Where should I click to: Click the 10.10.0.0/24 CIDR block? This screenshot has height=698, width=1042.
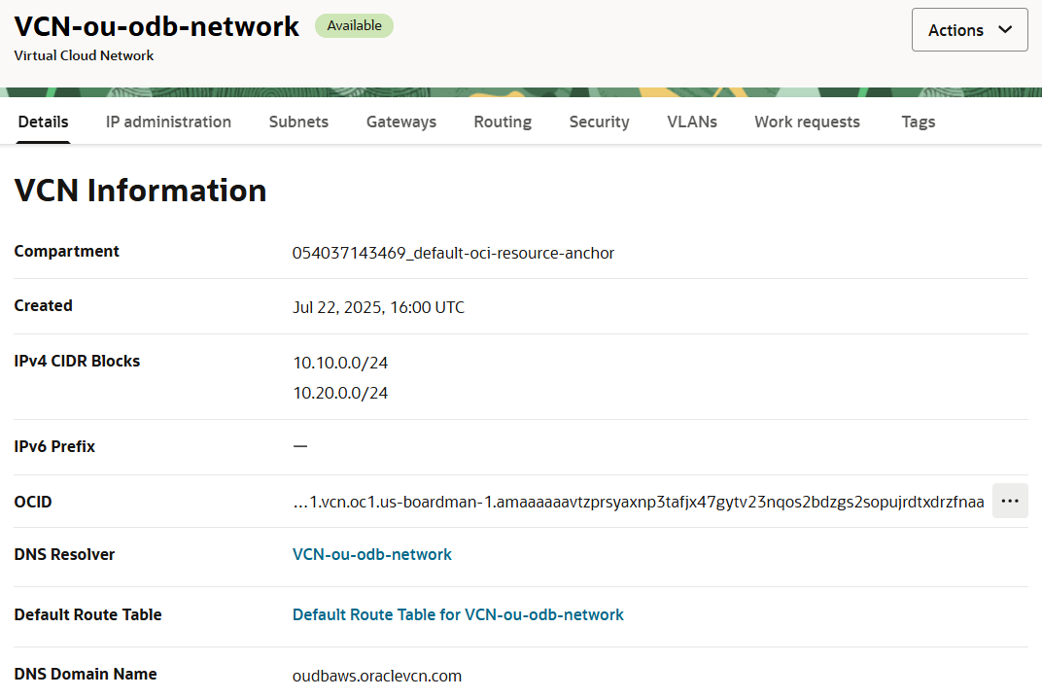click(340, 363)
